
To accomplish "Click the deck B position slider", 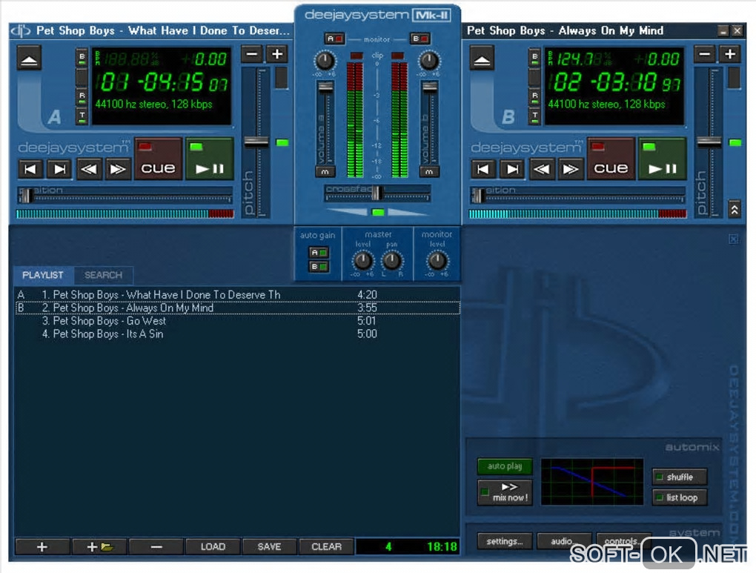I will click(x=577, y=195).
